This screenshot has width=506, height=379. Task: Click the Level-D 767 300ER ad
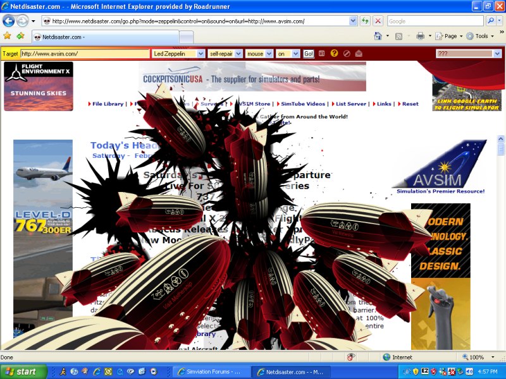point(43,239)
